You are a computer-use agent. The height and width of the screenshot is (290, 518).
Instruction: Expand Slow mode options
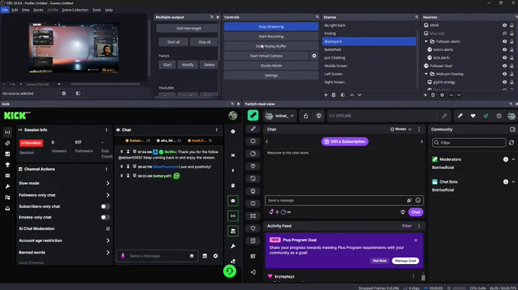(107, 183)
